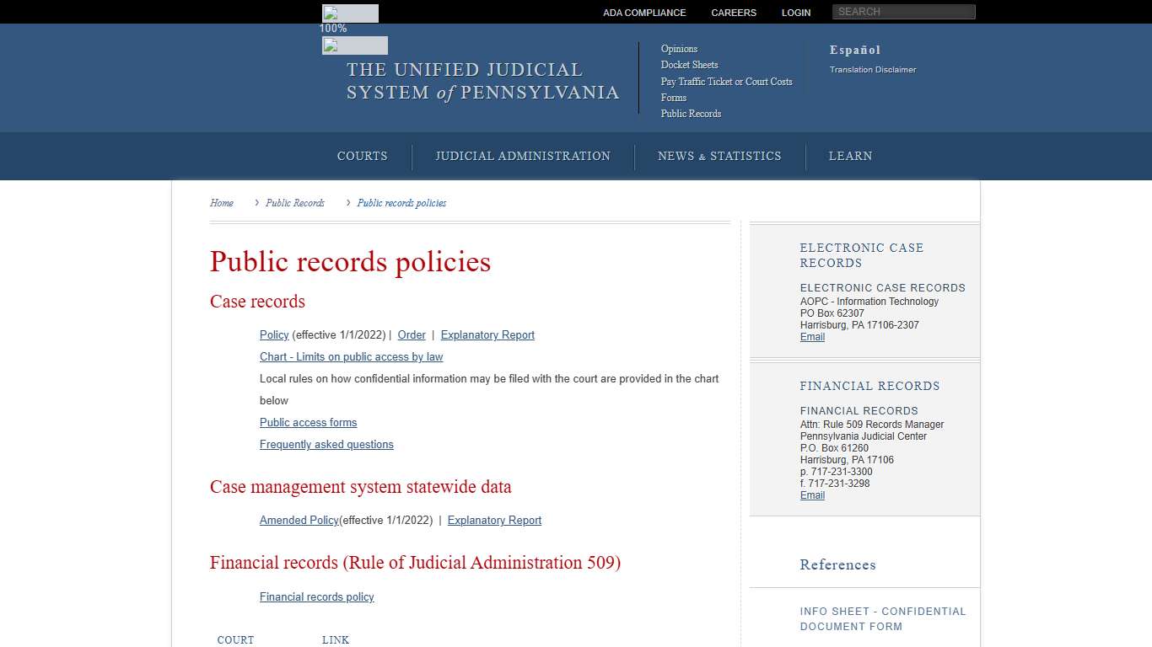
Task: View the Translation Disclaimer
Action: tap(872, 70)
